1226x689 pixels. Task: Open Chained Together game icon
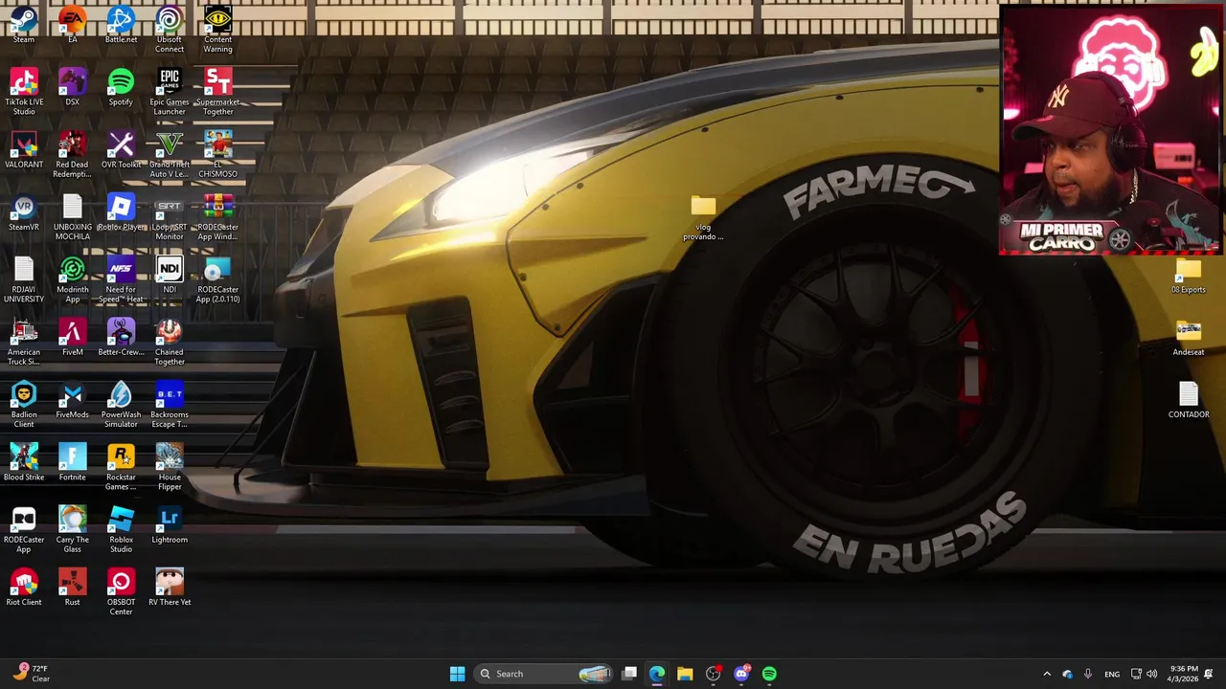170,342
